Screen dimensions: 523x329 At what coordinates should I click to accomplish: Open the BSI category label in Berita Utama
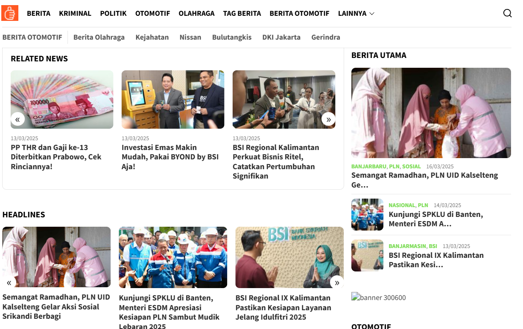pyautogui.click(x=433, y=246)
